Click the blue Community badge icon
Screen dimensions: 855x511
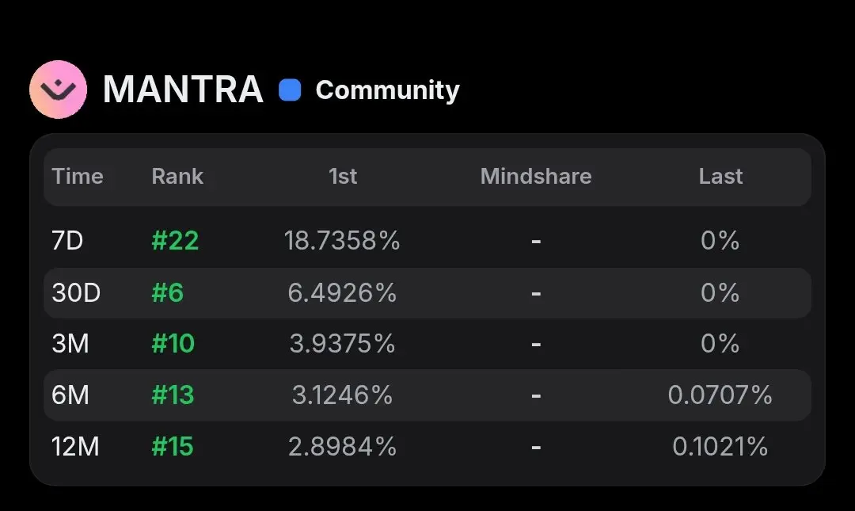(x=290, y=90)
